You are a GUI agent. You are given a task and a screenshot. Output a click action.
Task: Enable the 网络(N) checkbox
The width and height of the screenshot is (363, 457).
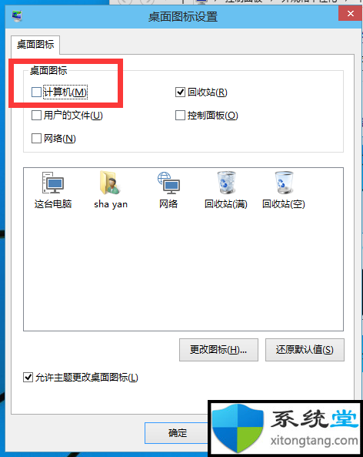(36, 138)
